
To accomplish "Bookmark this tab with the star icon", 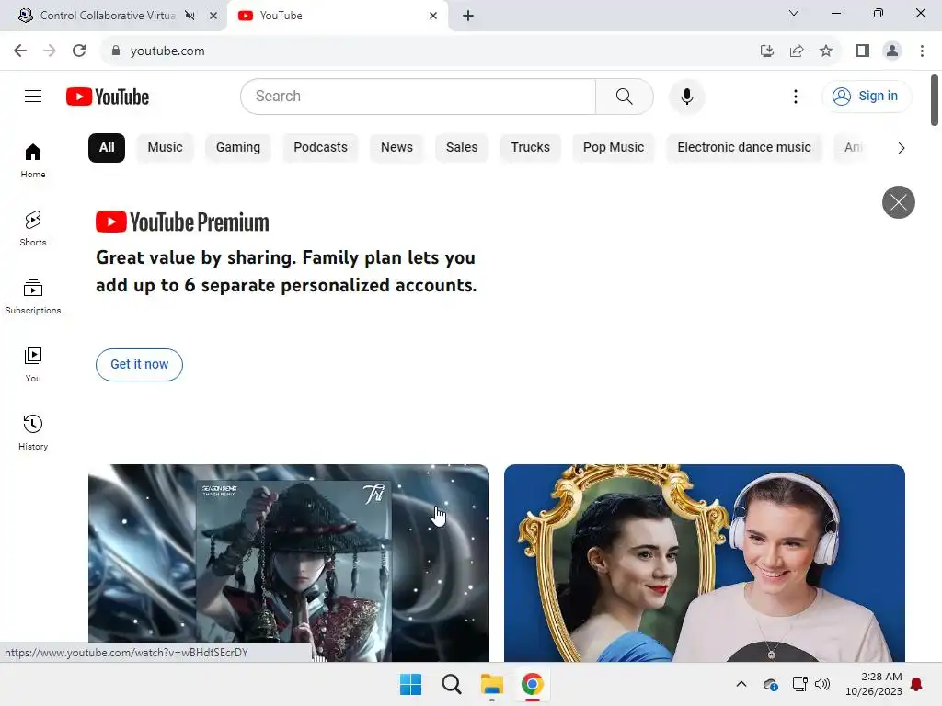I will click(x=826, y=51).
